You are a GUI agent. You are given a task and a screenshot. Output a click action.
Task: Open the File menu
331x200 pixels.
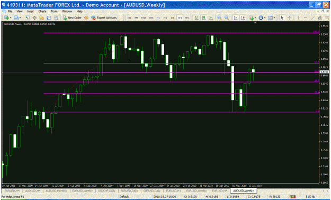[10, 11]
